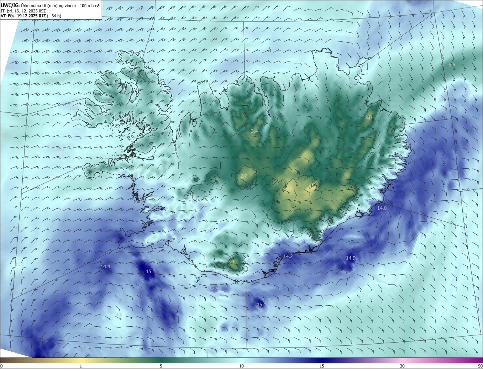This screenshot has height=369, width=483.
Task: Click the '50' tick label on the color scale
Action: [x=480, y=366]
